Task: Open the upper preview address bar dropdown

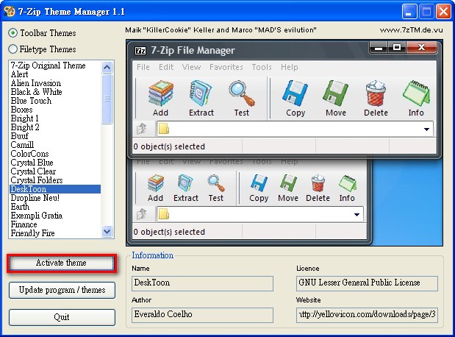Action: [x=426, y=130]
